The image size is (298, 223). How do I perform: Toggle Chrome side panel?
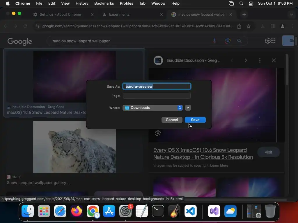pos(273,26)
